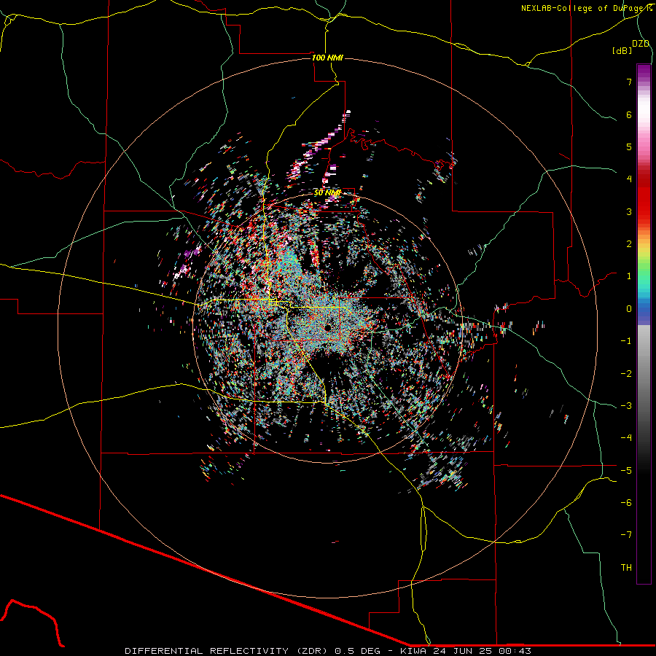656x656 pixels.
Task: Click the 7 dB tick label on the scale
Action: [x=629, y=82]
